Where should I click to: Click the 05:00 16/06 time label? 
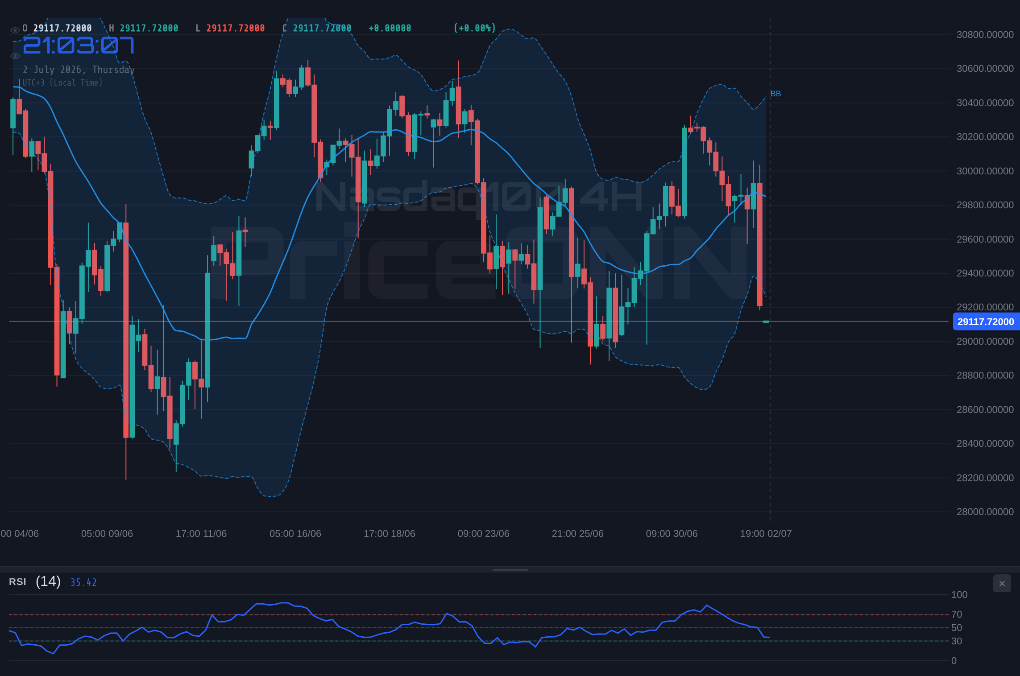click(x=295, y=534)
